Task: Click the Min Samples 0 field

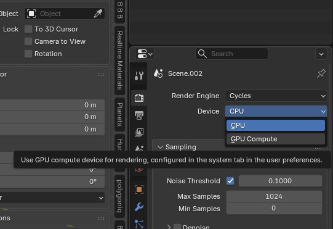Action: pyautogui.click(x=274, y=208)
